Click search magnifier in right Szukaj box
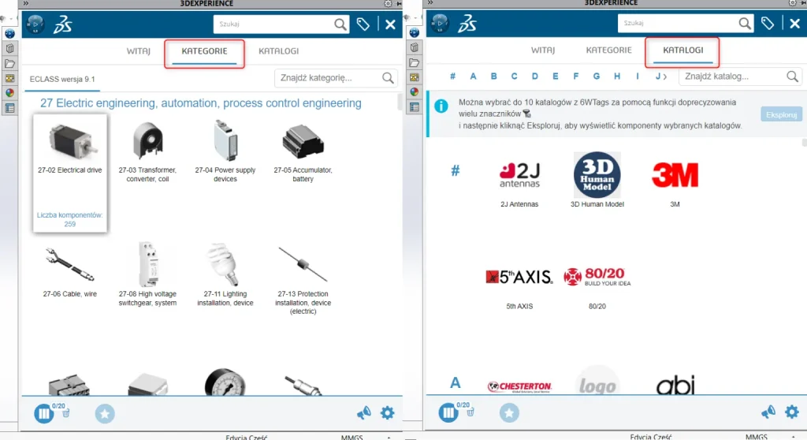Viewport: 807px width, 440px height. tap(745, 23)
